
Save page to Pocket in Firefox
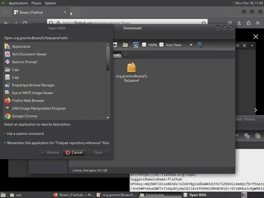coord(230,23)
